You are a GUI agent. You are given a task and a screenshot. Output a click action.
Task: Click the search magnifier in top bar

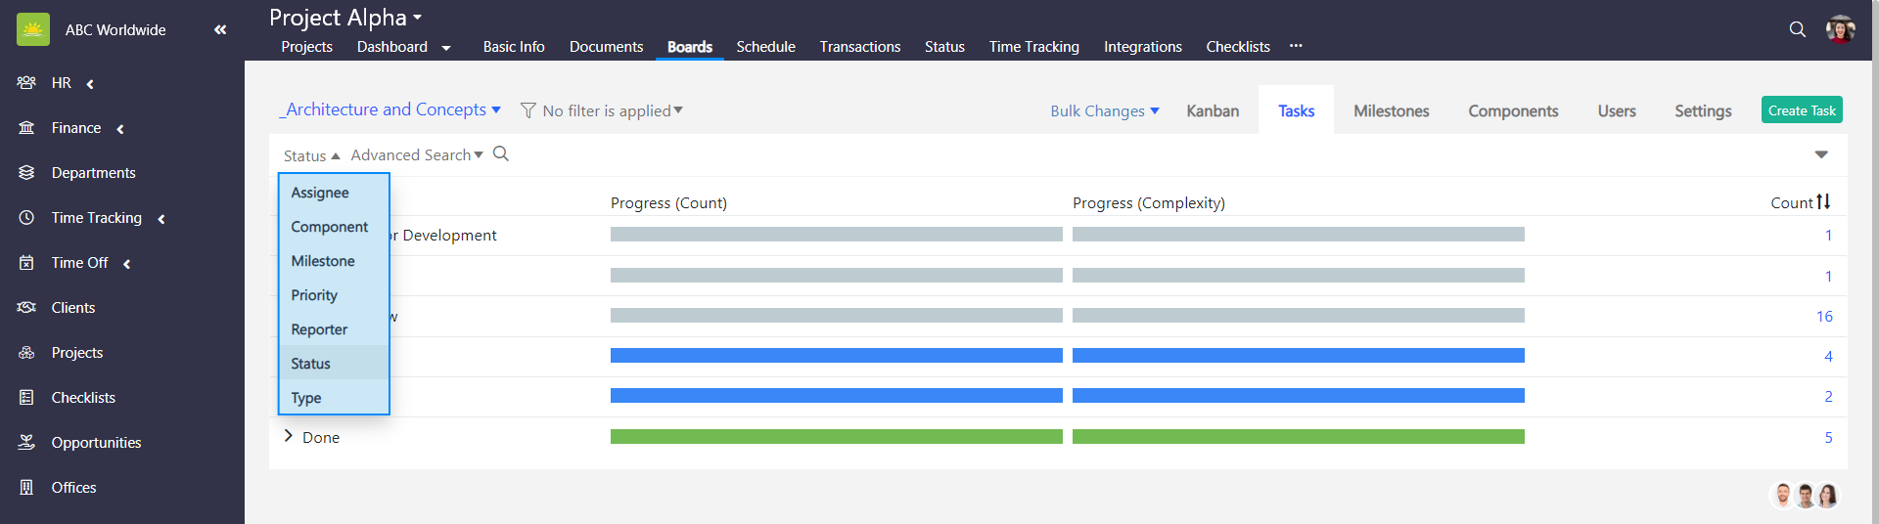(1797, 29)
